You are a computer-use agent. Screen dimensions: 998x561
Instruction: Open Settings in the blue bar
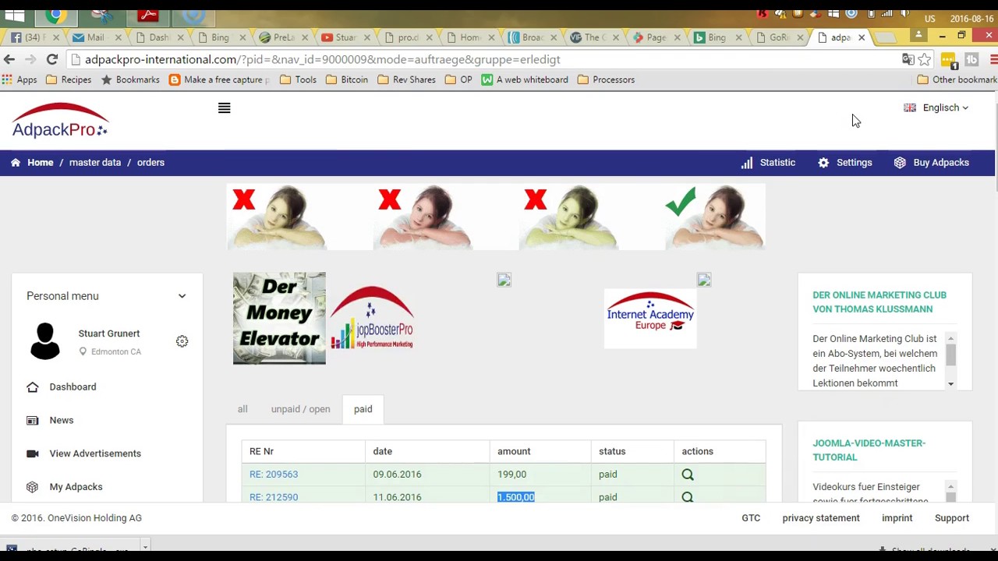click(x=845, y=162)
